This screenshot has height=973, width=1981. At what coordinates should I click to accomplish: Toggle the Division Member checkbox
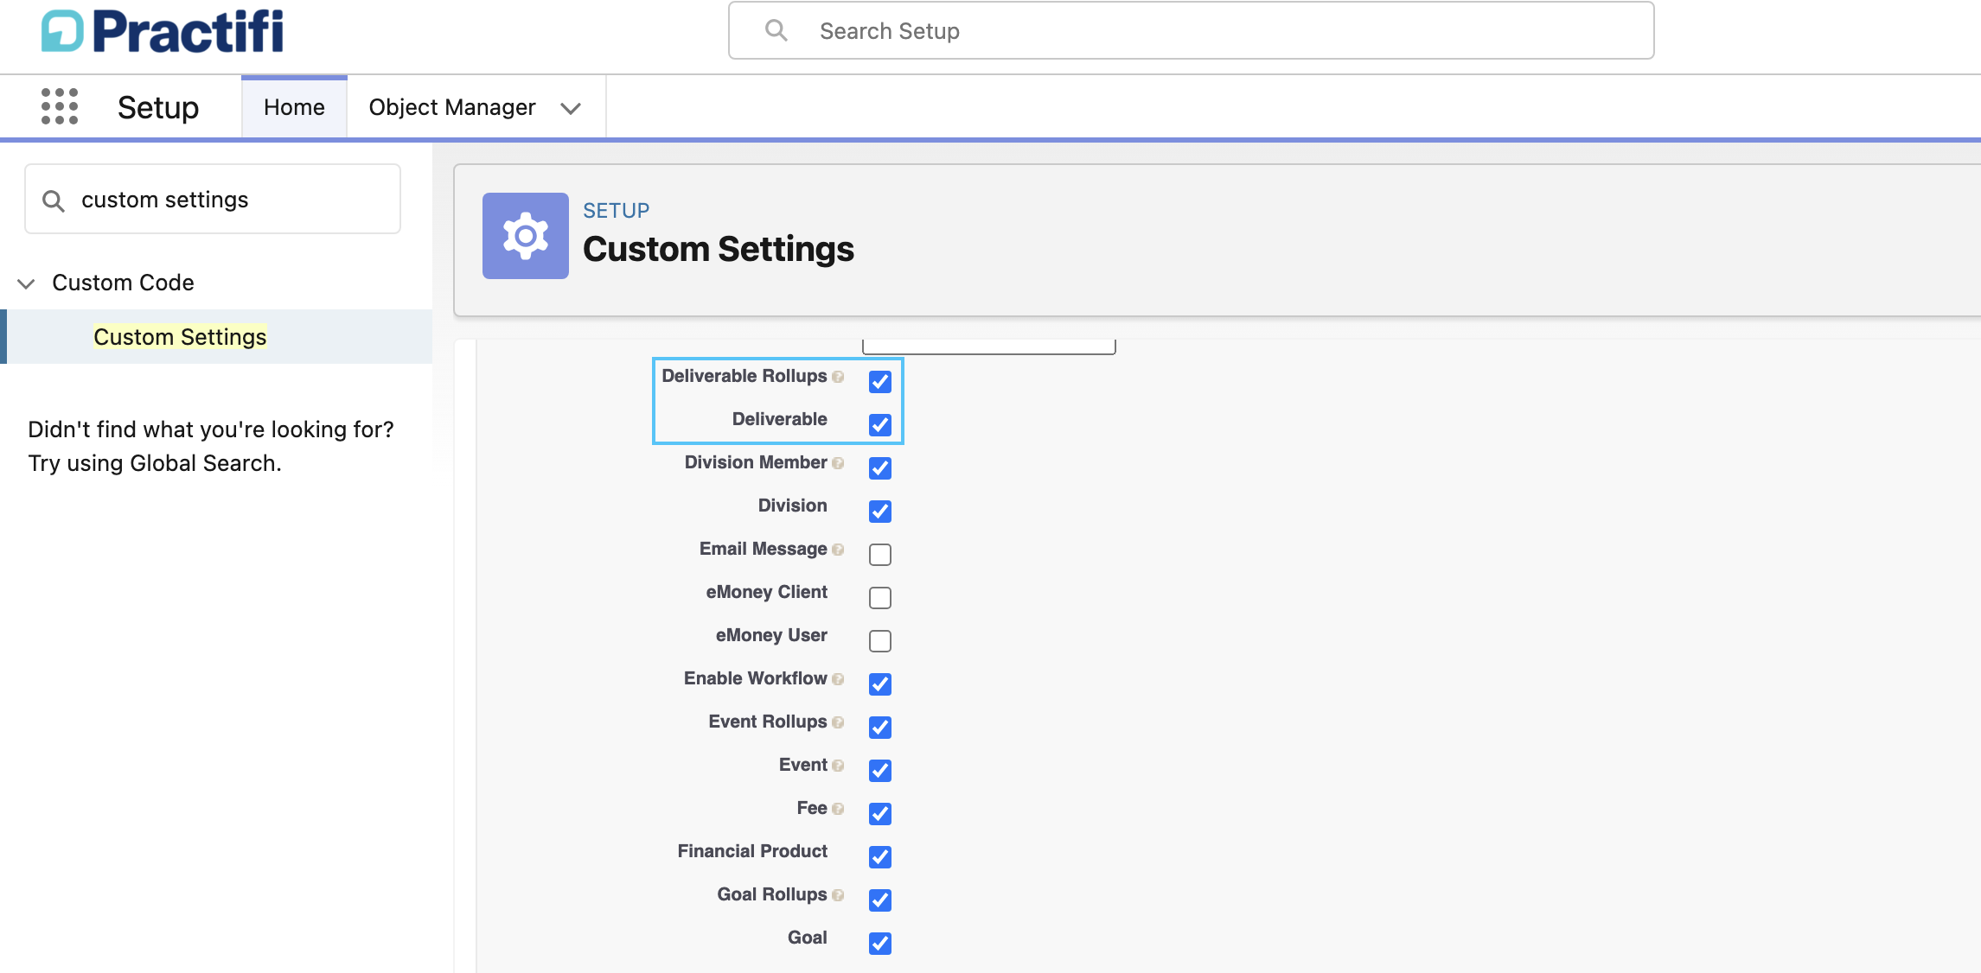880,467
